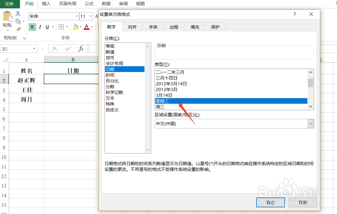The image size is (337, 214).
Task: Open the 文件 menu
Action: tap(9, 4)
